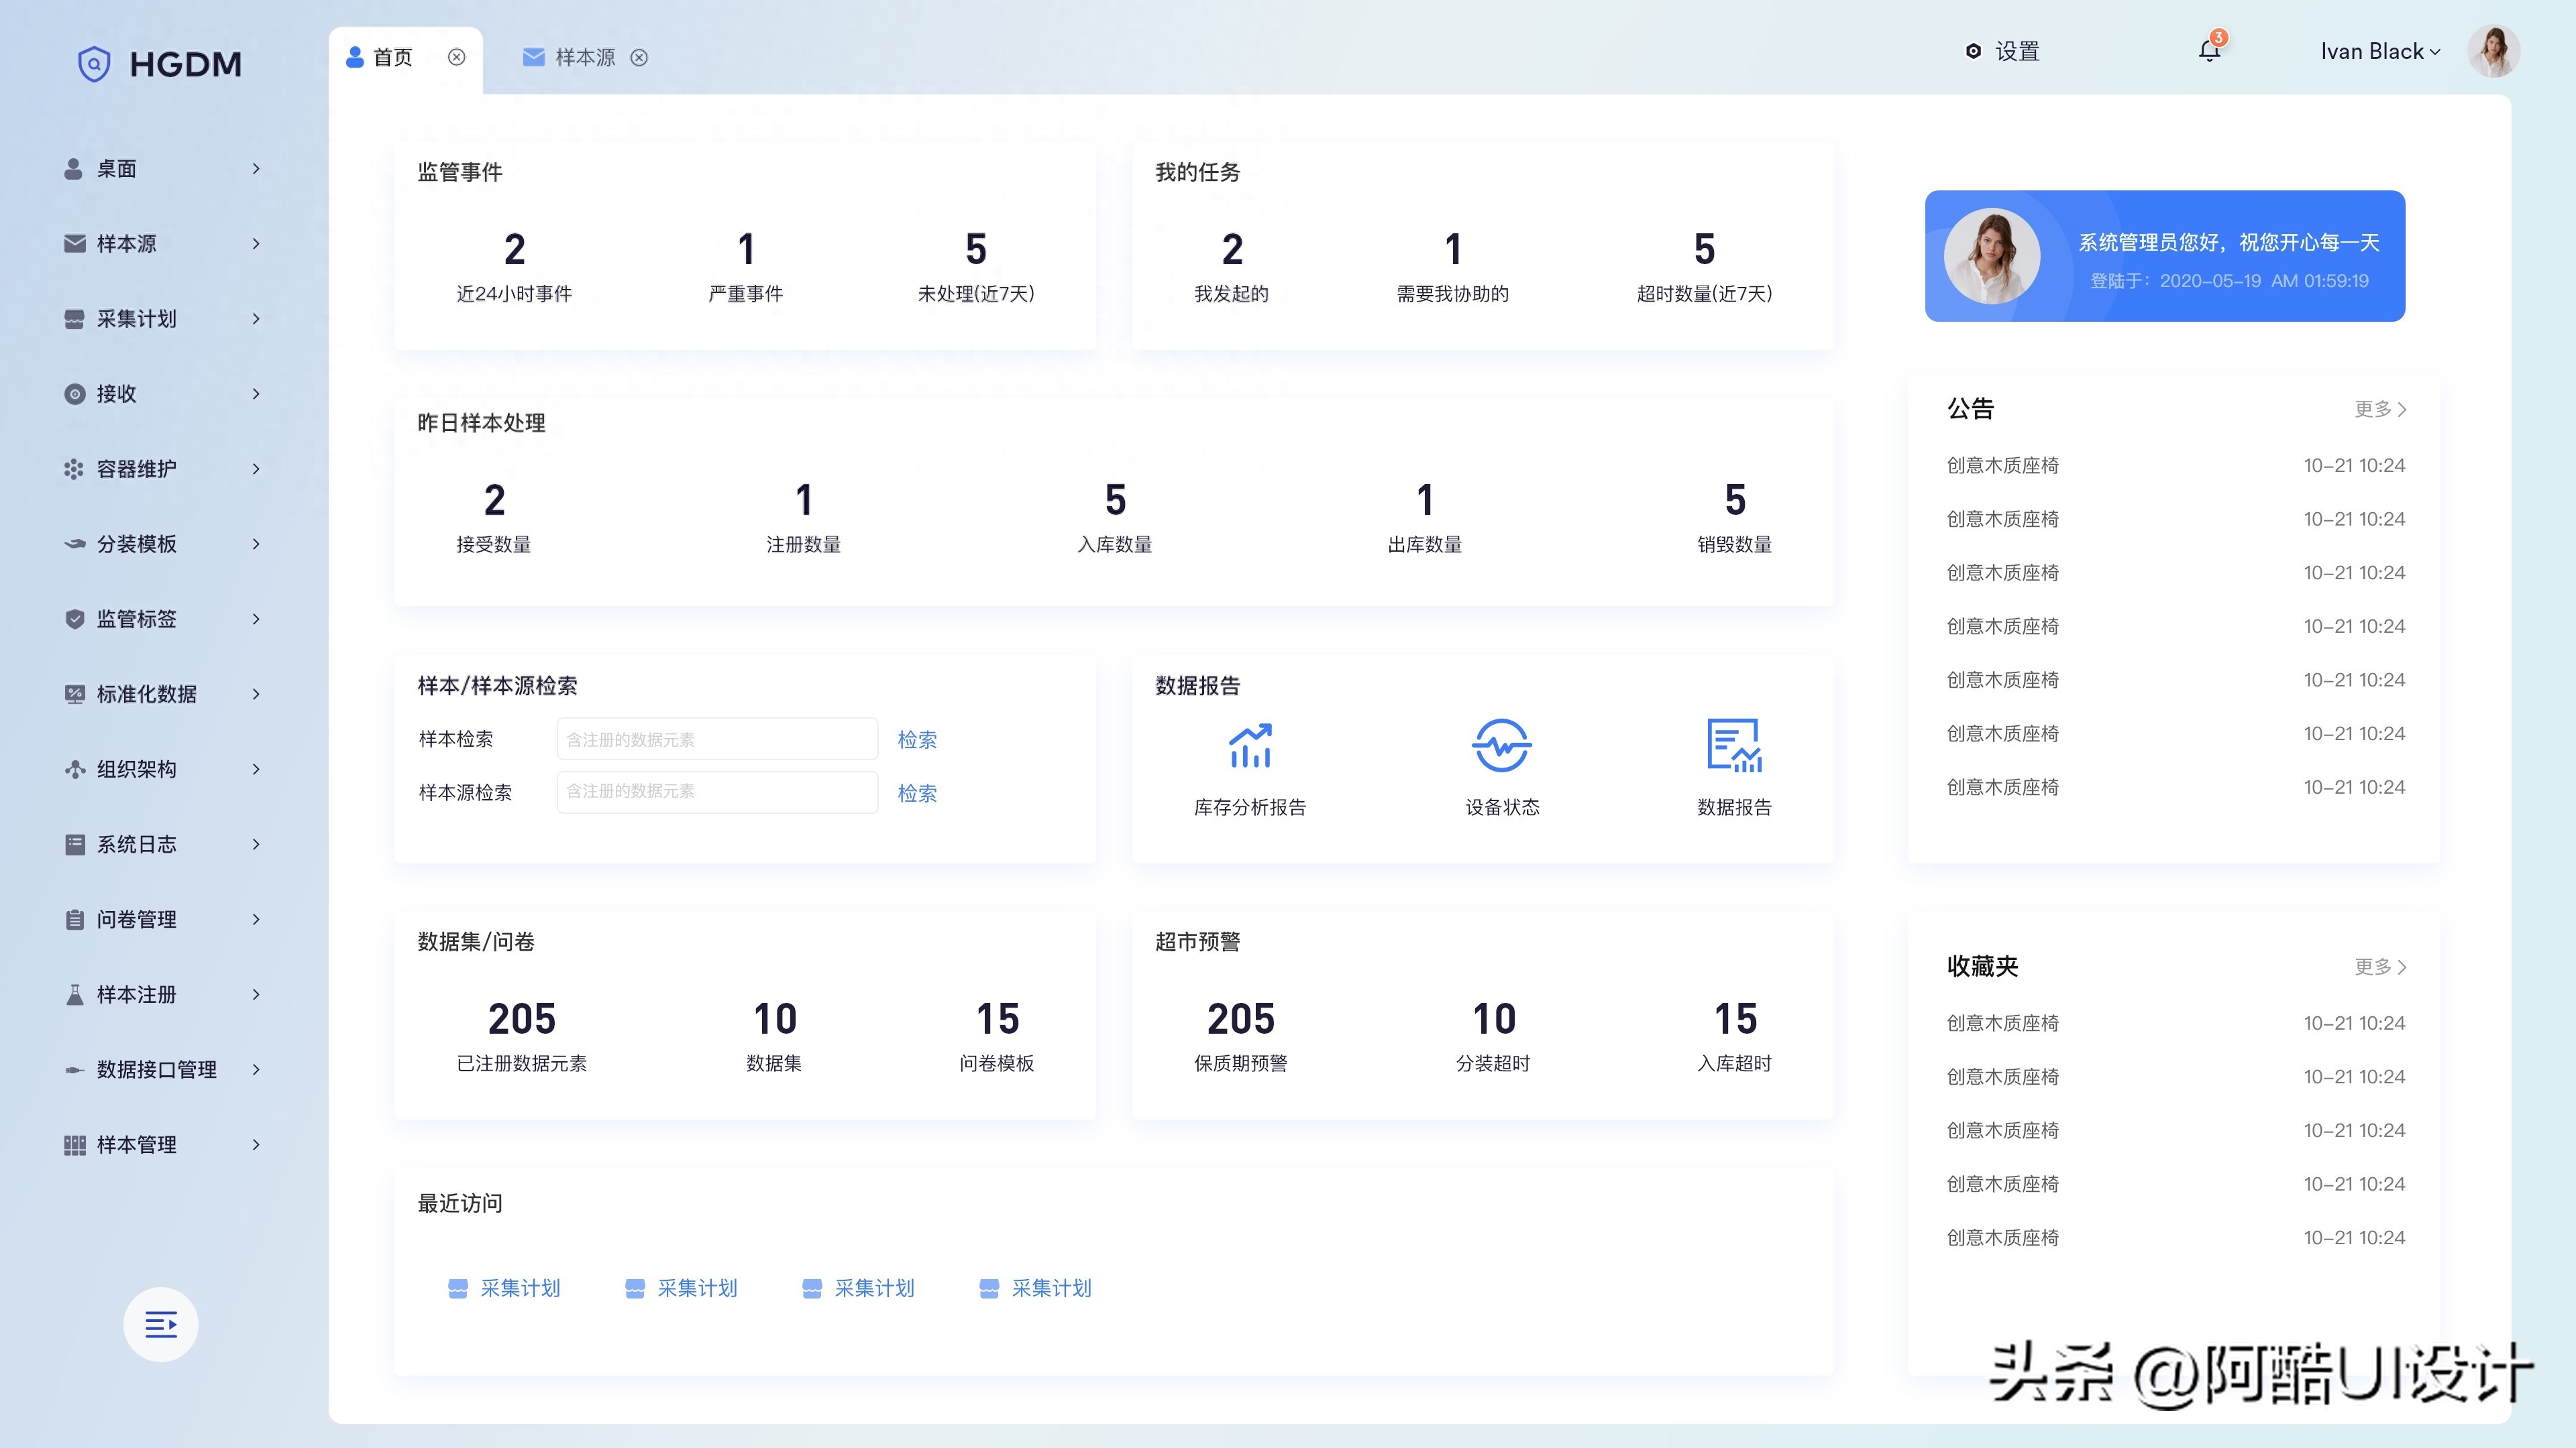Screen dimensions: 2576x1448
Task: Click the 样本源检索 input field
Action: 717,792
